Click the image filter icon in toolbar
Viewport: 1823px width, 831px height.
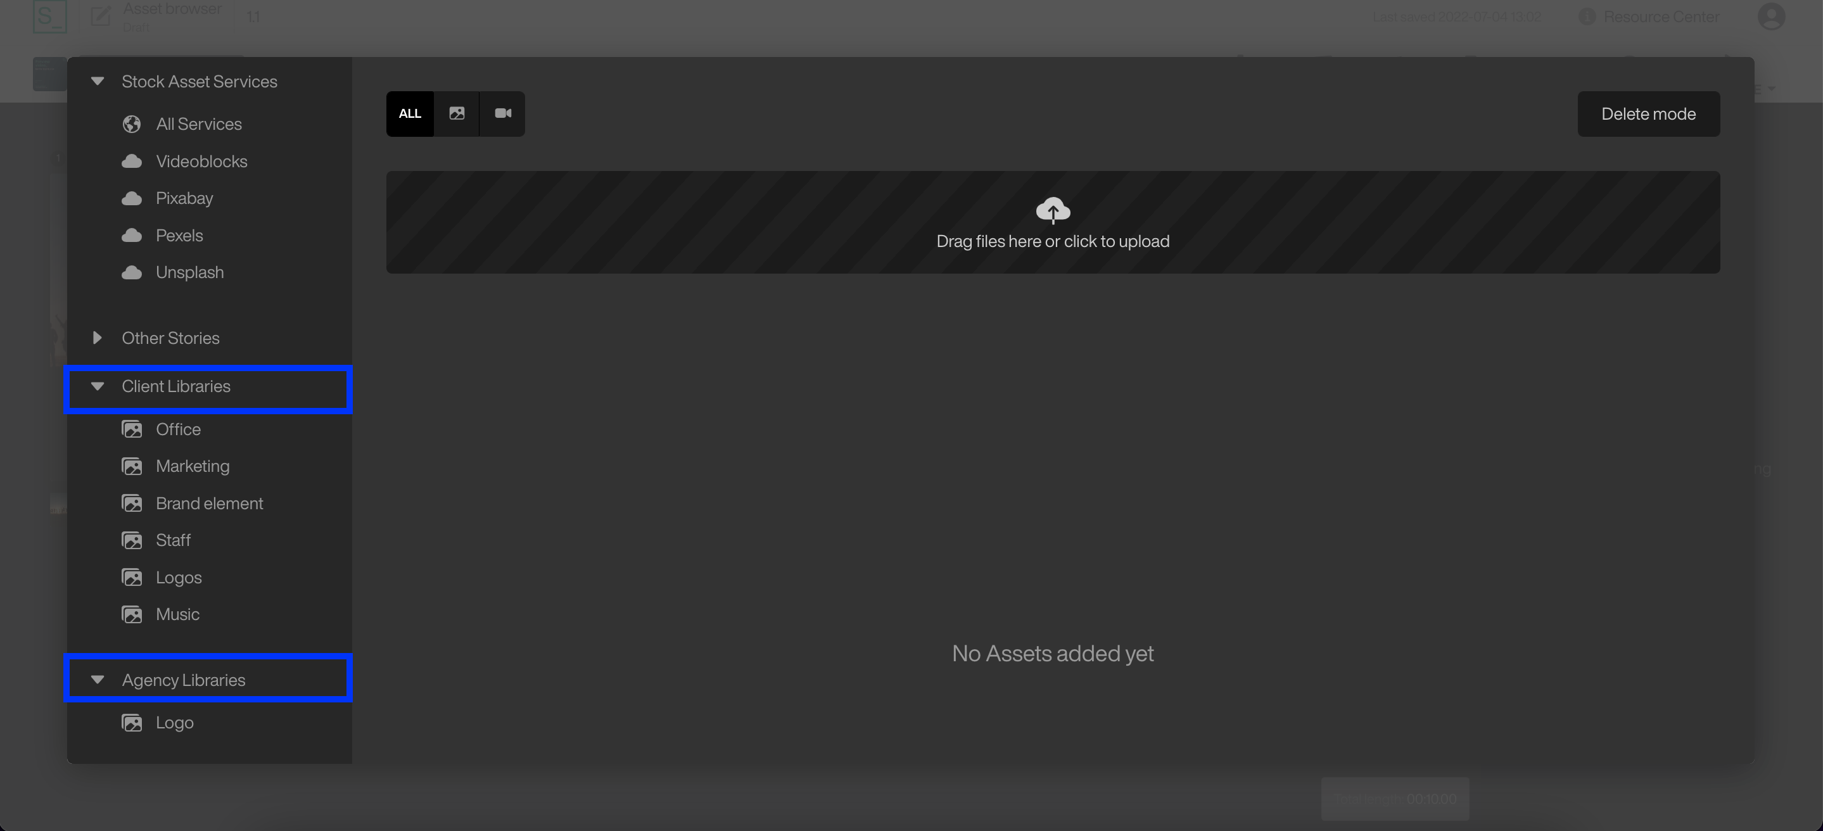point(457,113)
